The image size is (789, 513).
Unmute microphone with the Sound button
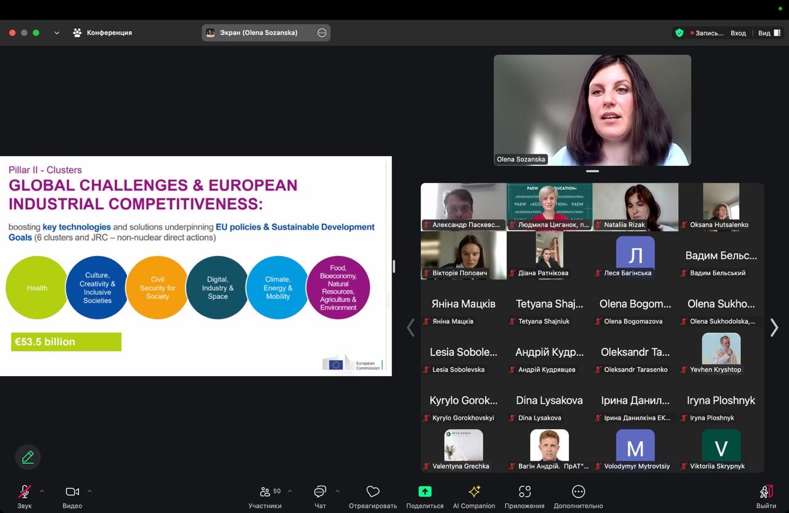coord(25,492)
